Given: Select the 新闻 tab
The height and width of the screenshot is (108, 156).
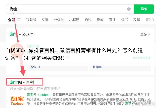Looking at the screenshot, I should tap(100, 20).
